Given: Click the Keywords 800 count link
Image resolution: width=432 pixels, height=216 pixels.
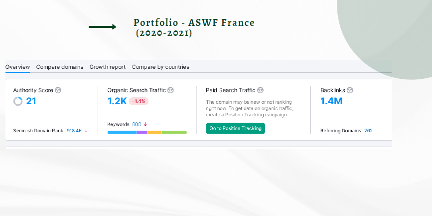Looking at the screenshot, I should [137, 124].
